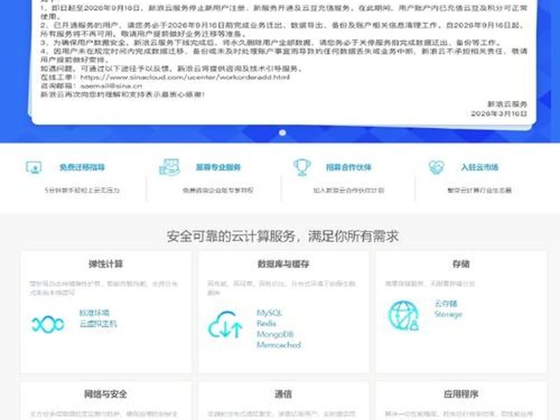The width and height of the screenshot is (560, 420).
Task: Click the saemail@sina.cn email address
Action: [111, 85]
